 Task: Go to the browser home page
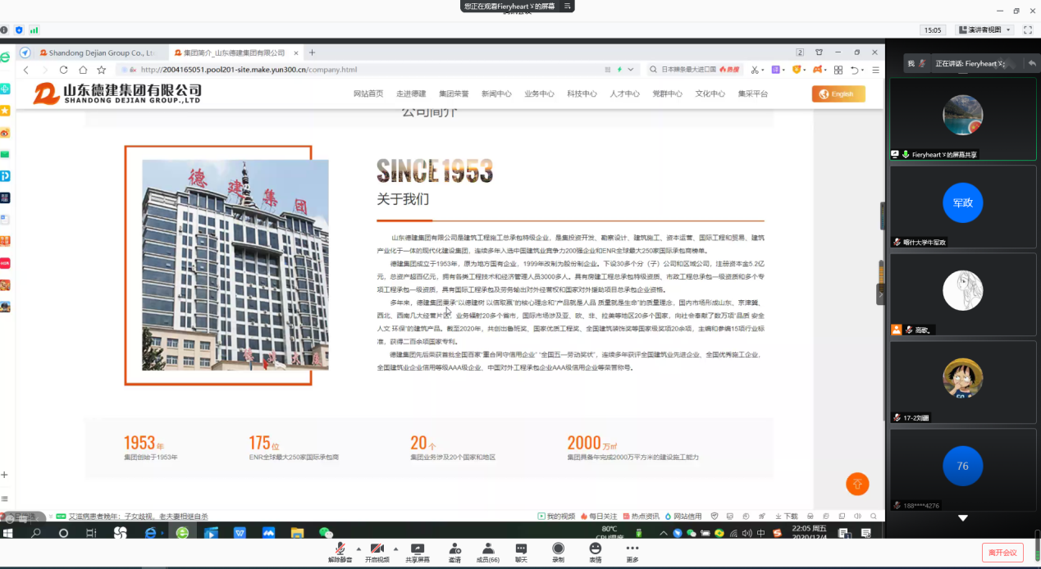(x=83, y=70)
